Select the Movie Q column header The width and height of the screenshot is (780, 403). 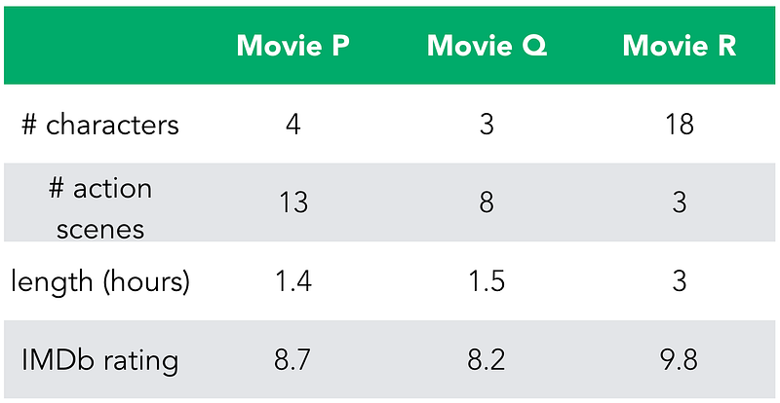click(487, 46)
